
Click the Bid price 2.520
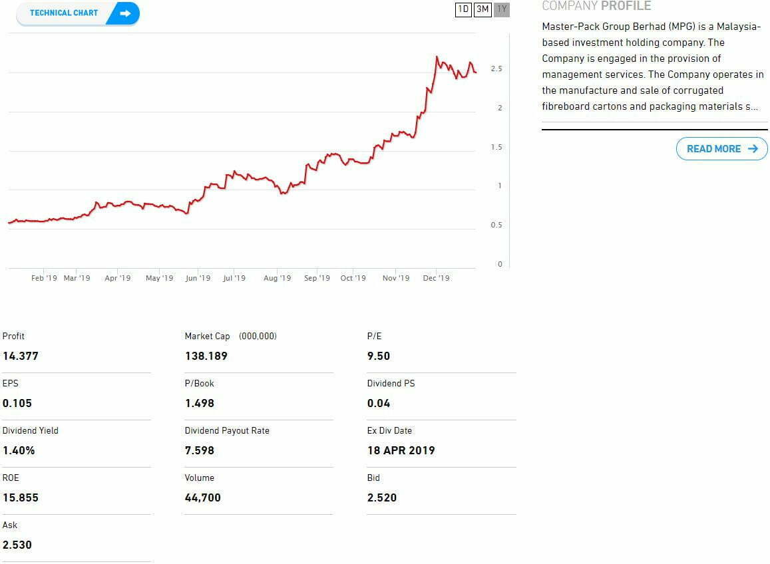pyautogui.click(x=382, y=497)
